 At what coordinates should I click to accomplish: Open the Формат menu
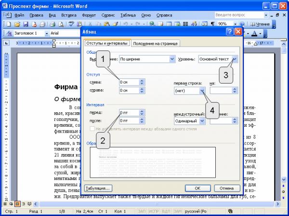coord(89,15)
